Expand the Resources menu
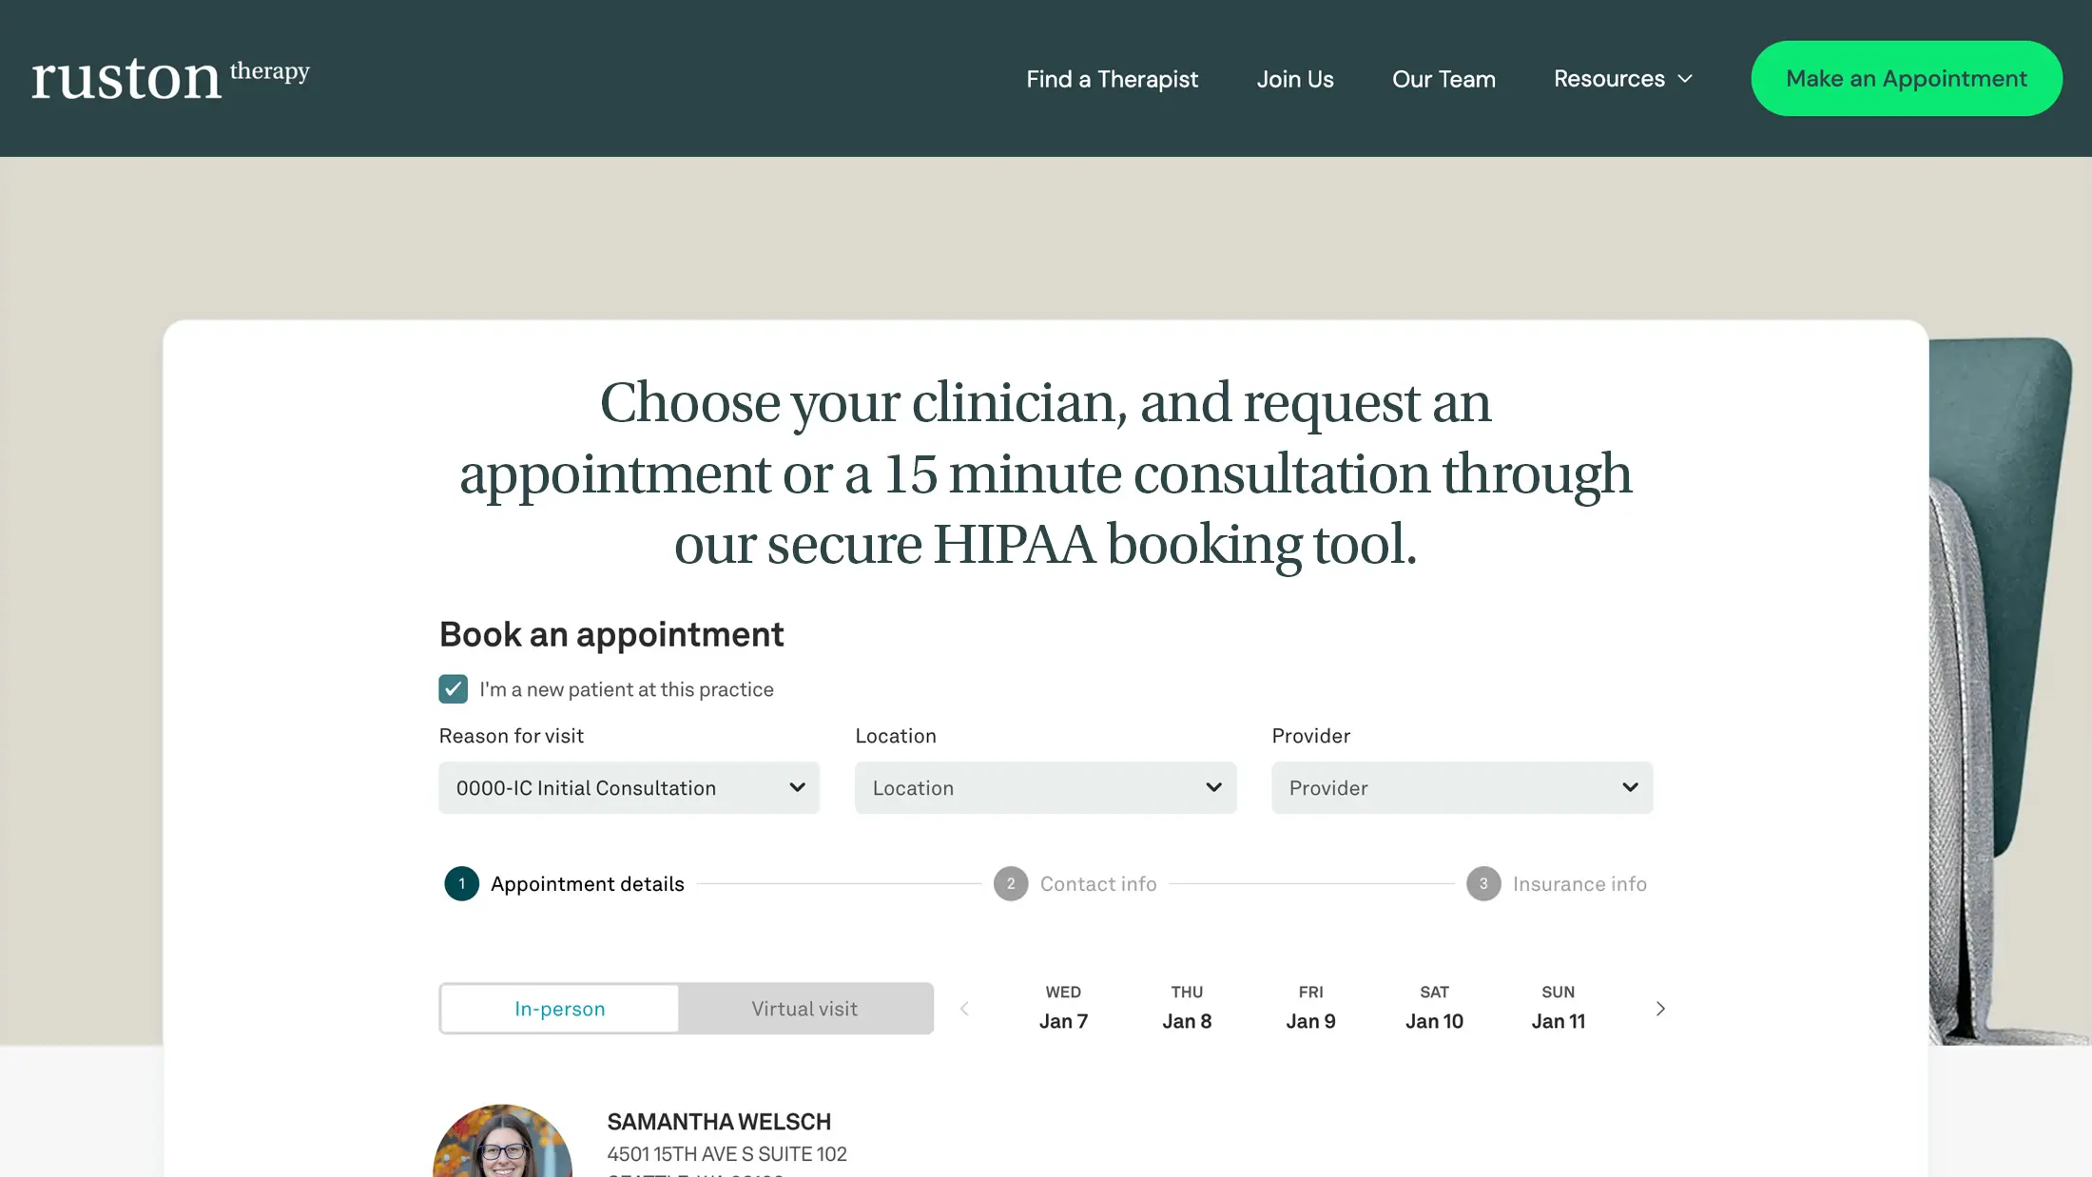Viewport: 2092px width, 1177px height. (1622, 79)
